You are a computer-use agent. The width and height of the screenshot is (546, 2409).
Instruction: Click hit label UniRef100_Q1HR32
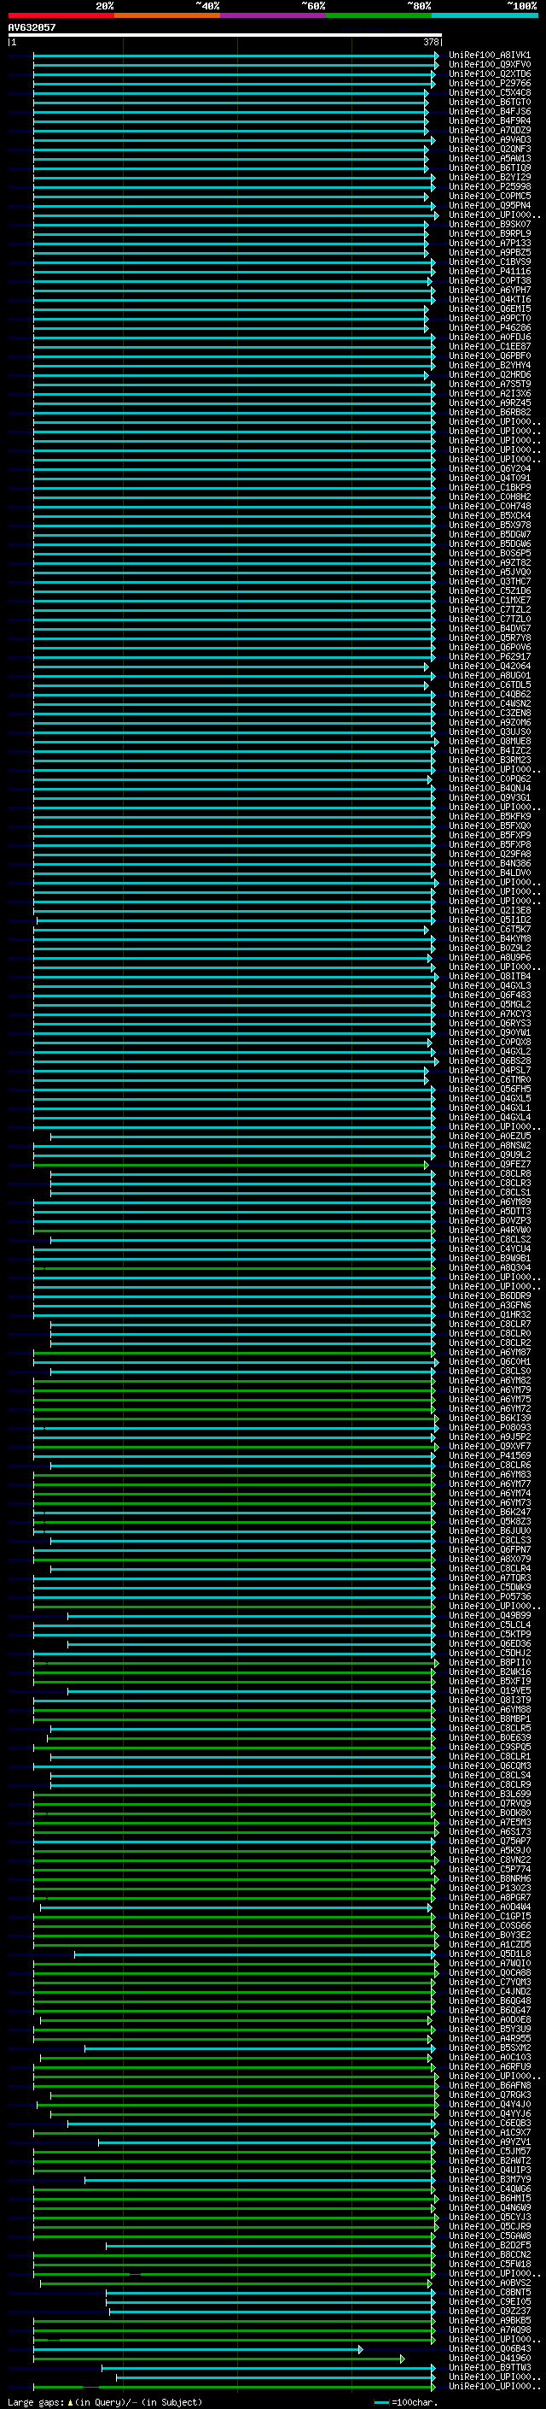(490, 1315)
